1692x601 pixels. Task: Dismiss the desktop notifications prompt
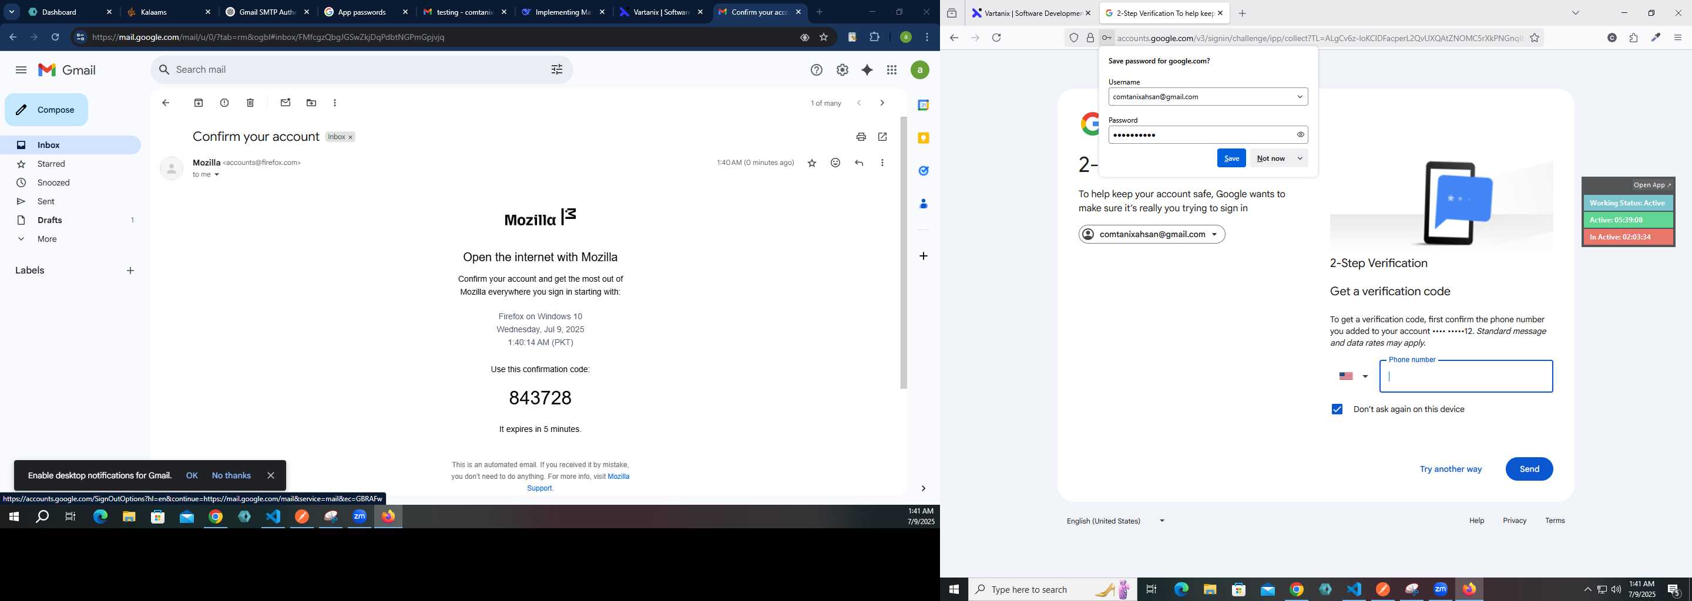click(x=271, y=475)
